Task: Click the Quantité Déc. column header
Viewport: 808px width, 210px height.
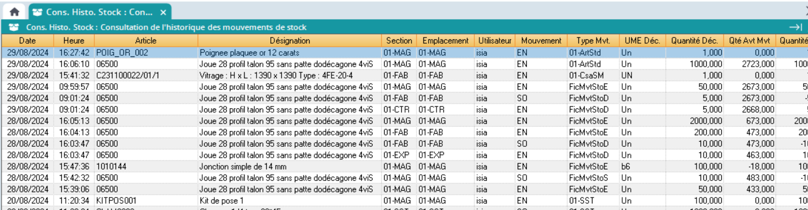Action: tap(694, 41)
